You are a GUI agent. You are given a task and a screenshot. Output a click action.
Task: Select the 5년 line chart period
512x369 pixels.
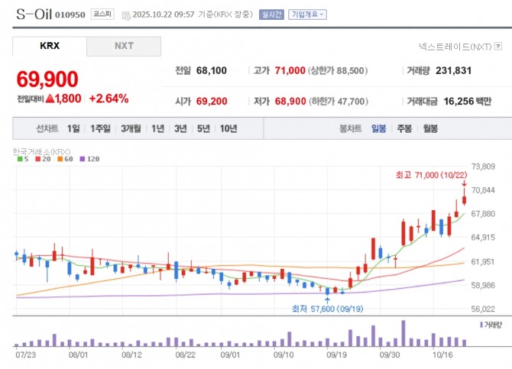(x=203, y=128)
